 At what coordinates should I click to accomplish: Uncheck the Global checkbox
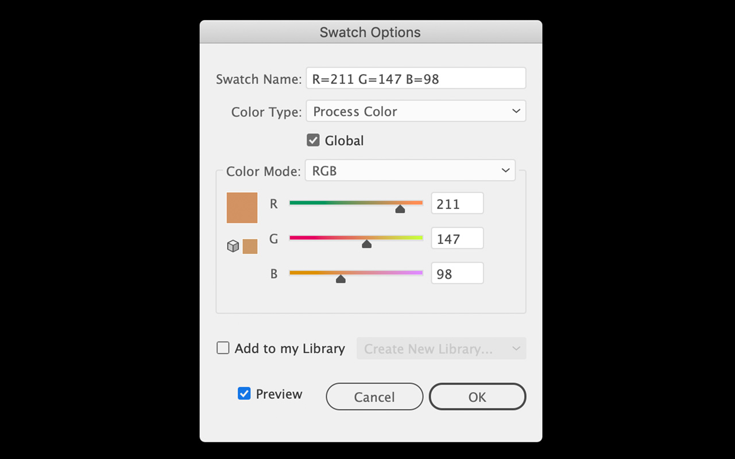[313, 140]
